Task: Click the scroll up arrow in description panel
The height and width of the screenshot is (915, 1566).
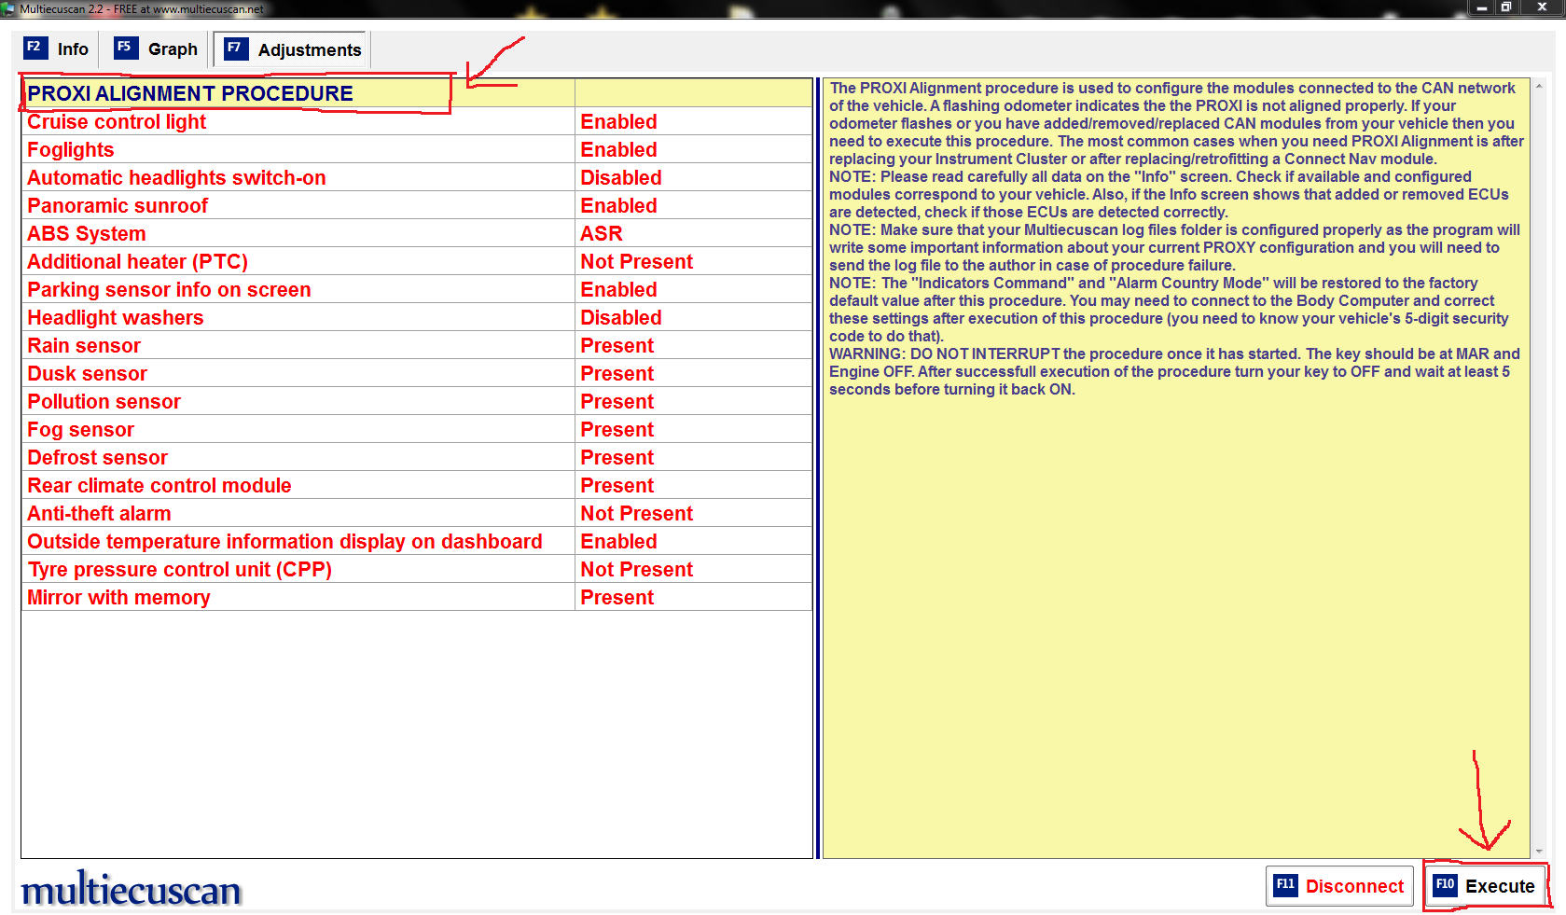Action: (1539, 86)
